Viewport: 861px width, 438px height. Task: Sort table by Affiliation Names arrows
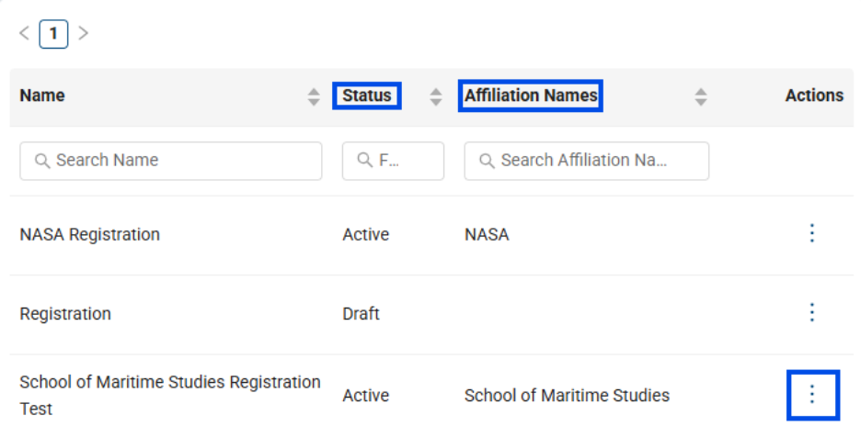point(701,97)
